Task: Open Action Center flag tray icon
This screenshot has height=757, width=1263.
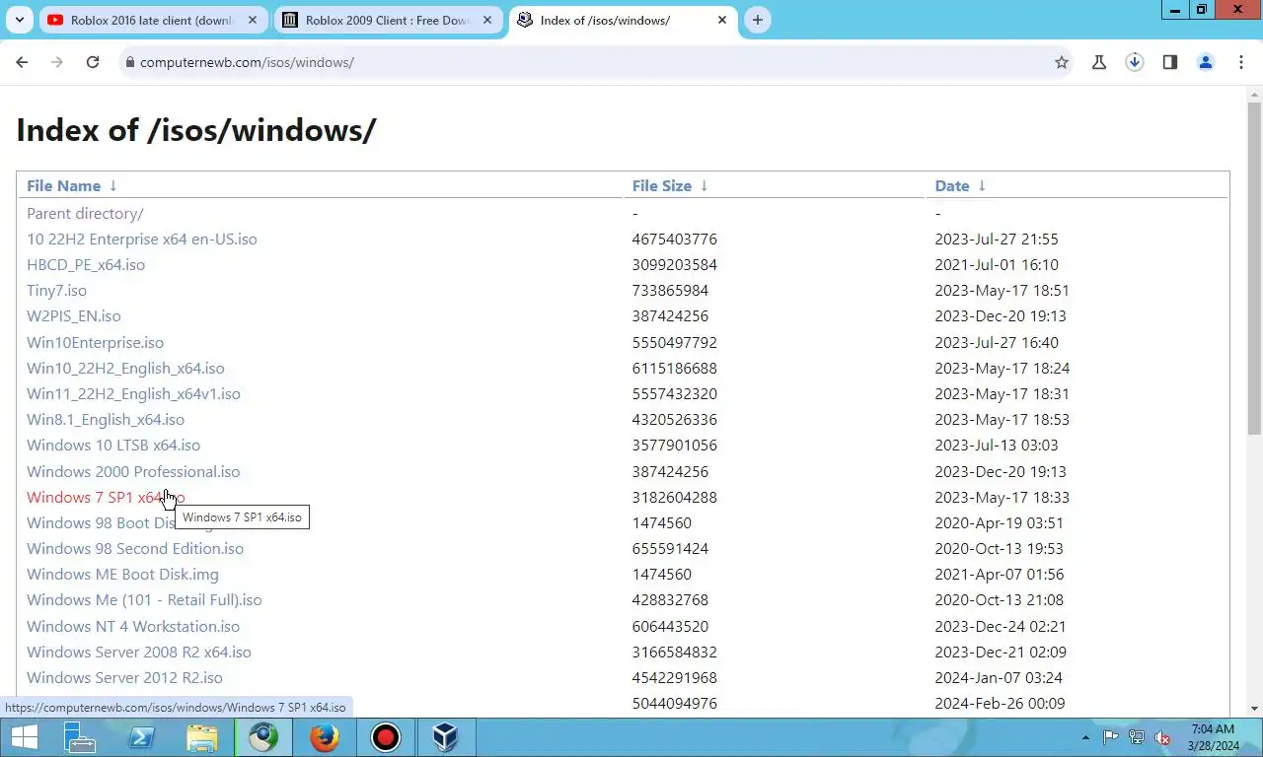Action: tap(1110, 737)
